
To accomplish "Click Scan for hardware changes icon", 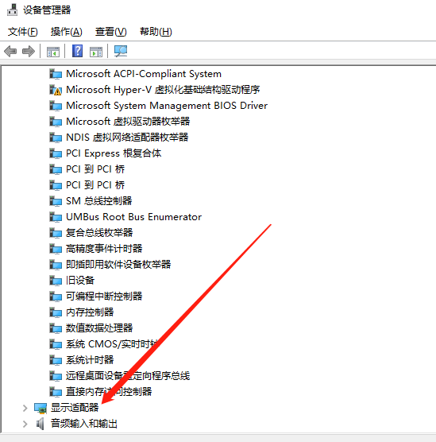I will (x=121, y=52).
